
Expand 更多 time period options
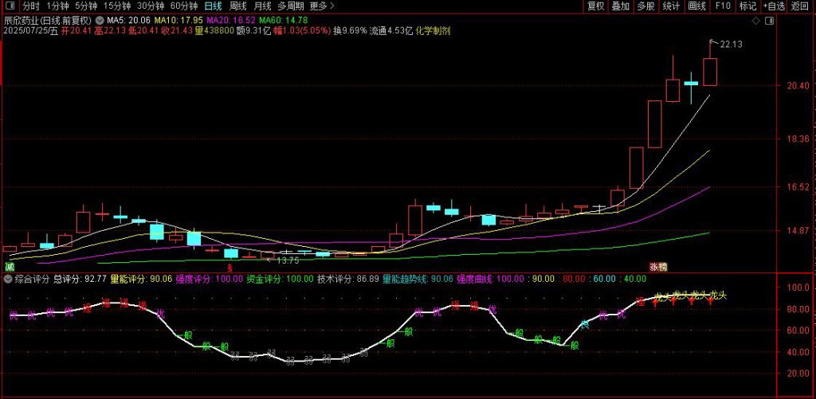tap(320, 6)
